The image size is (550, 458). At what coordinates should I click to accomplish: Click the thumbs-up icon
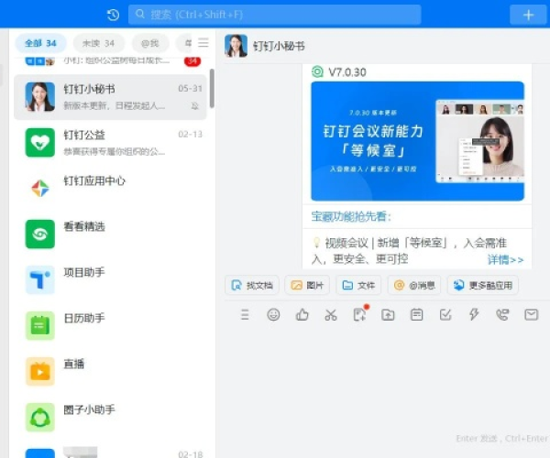point(302,315)
